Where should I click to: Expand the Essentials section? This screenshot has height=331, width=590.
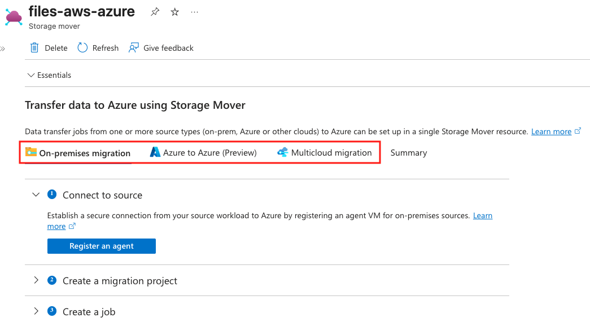point(31,75)
